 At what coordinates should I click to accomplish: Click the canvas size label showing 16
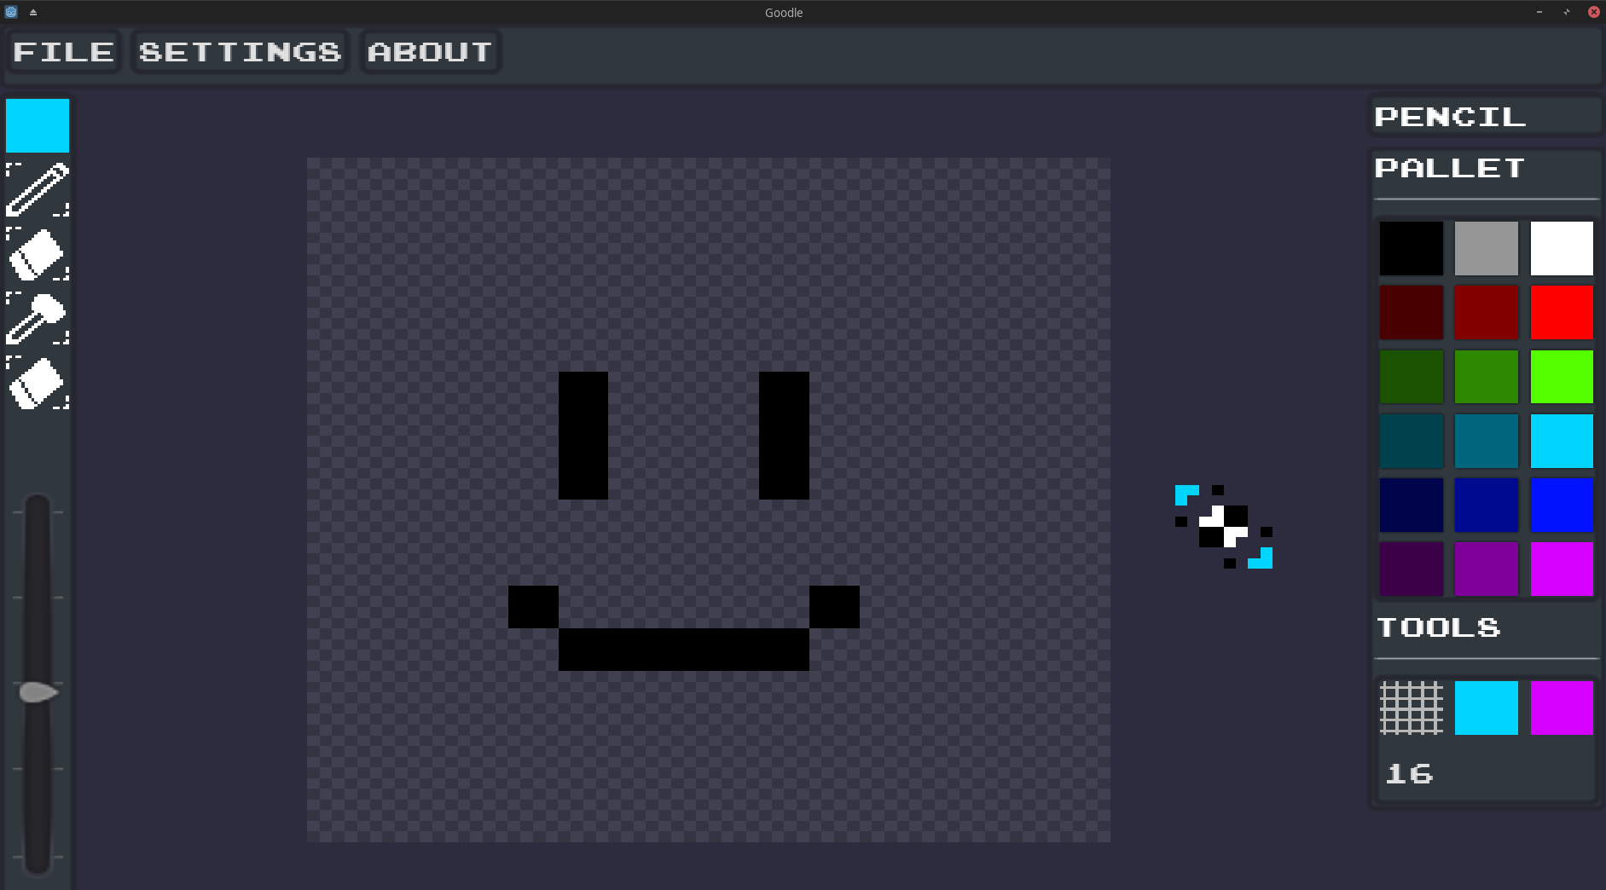coord(1408,774)
